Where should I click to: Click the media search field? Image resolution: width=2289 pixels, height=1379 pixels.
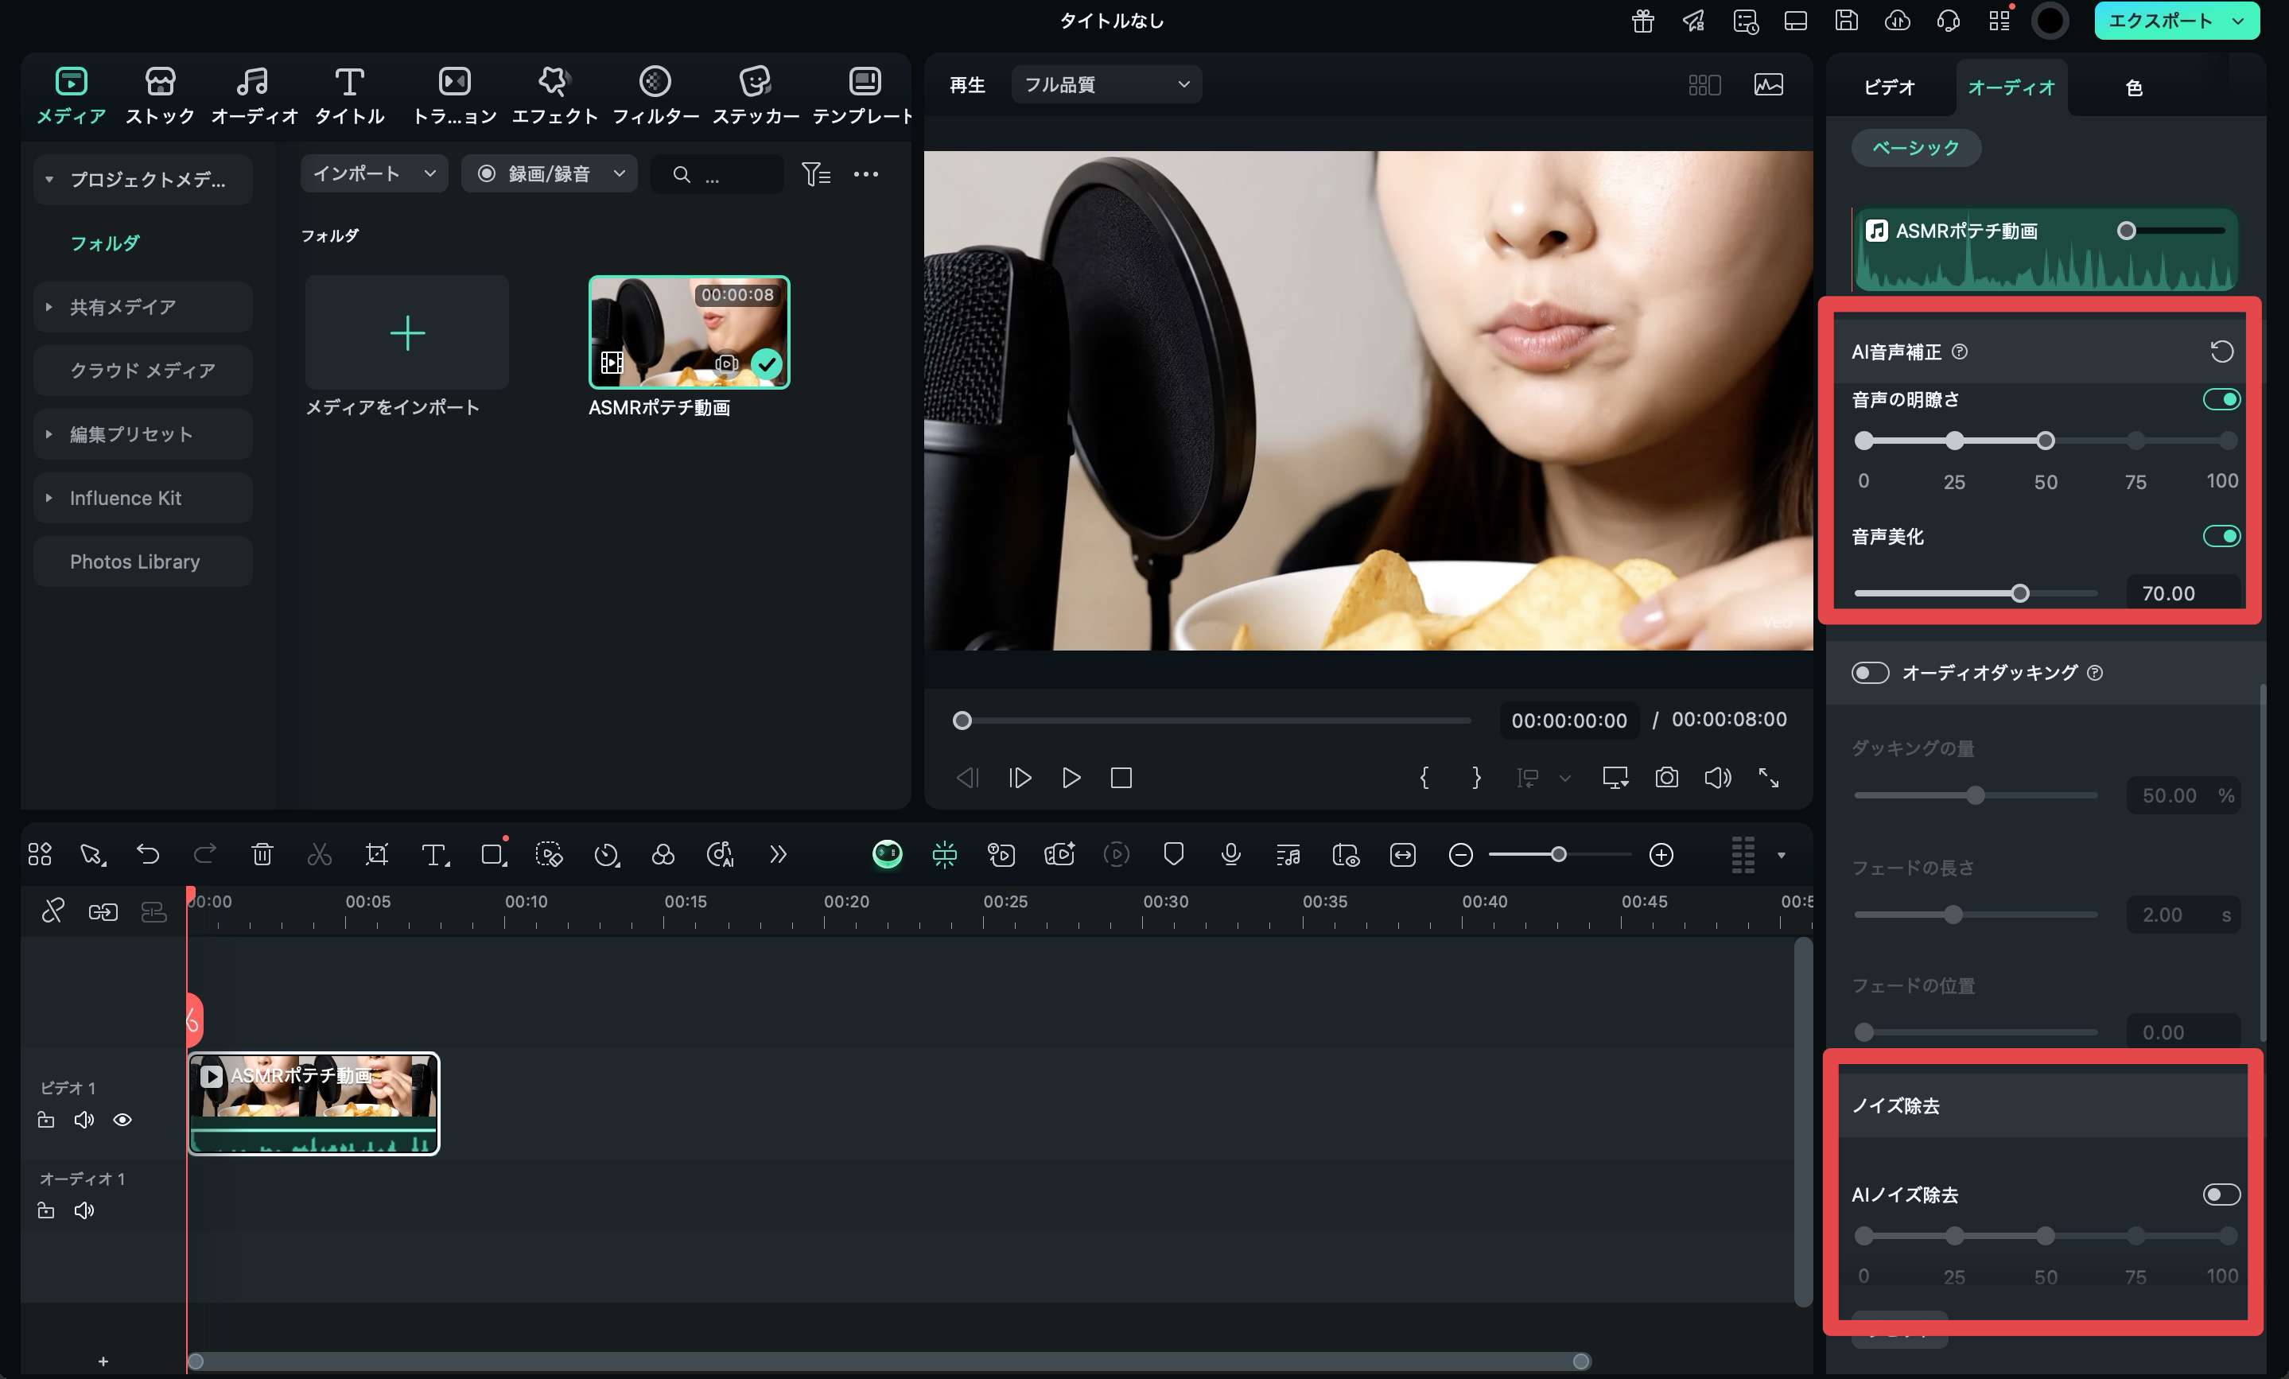pos(717,173)
